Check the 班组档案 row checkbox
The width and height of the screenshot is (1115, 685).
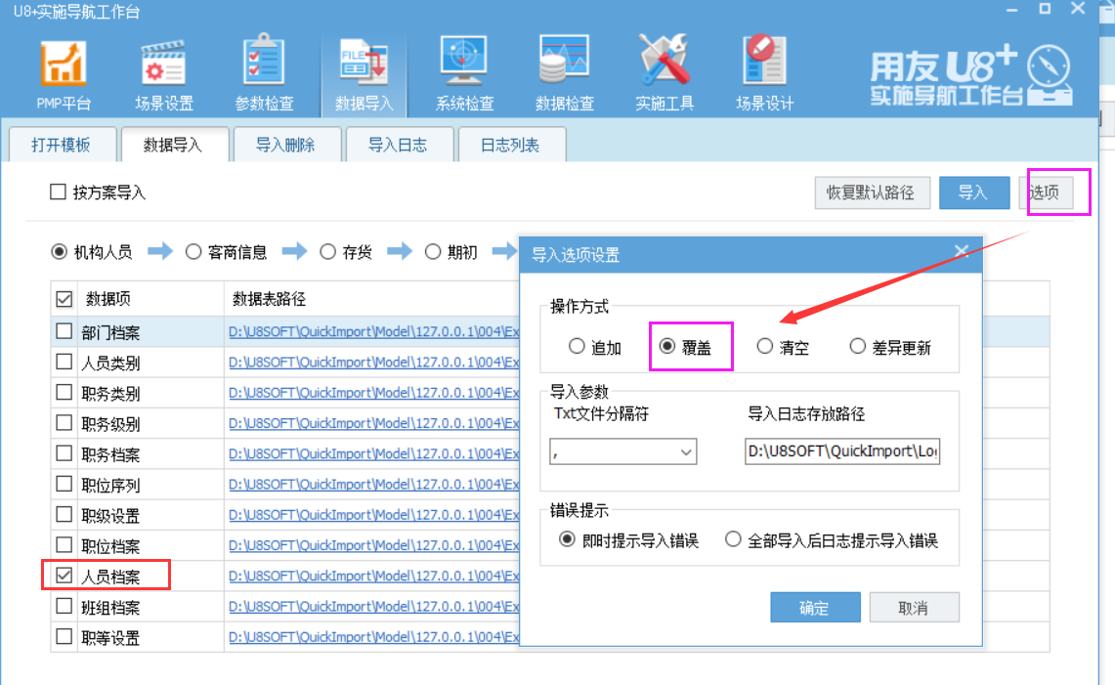(x=64, y=606)
